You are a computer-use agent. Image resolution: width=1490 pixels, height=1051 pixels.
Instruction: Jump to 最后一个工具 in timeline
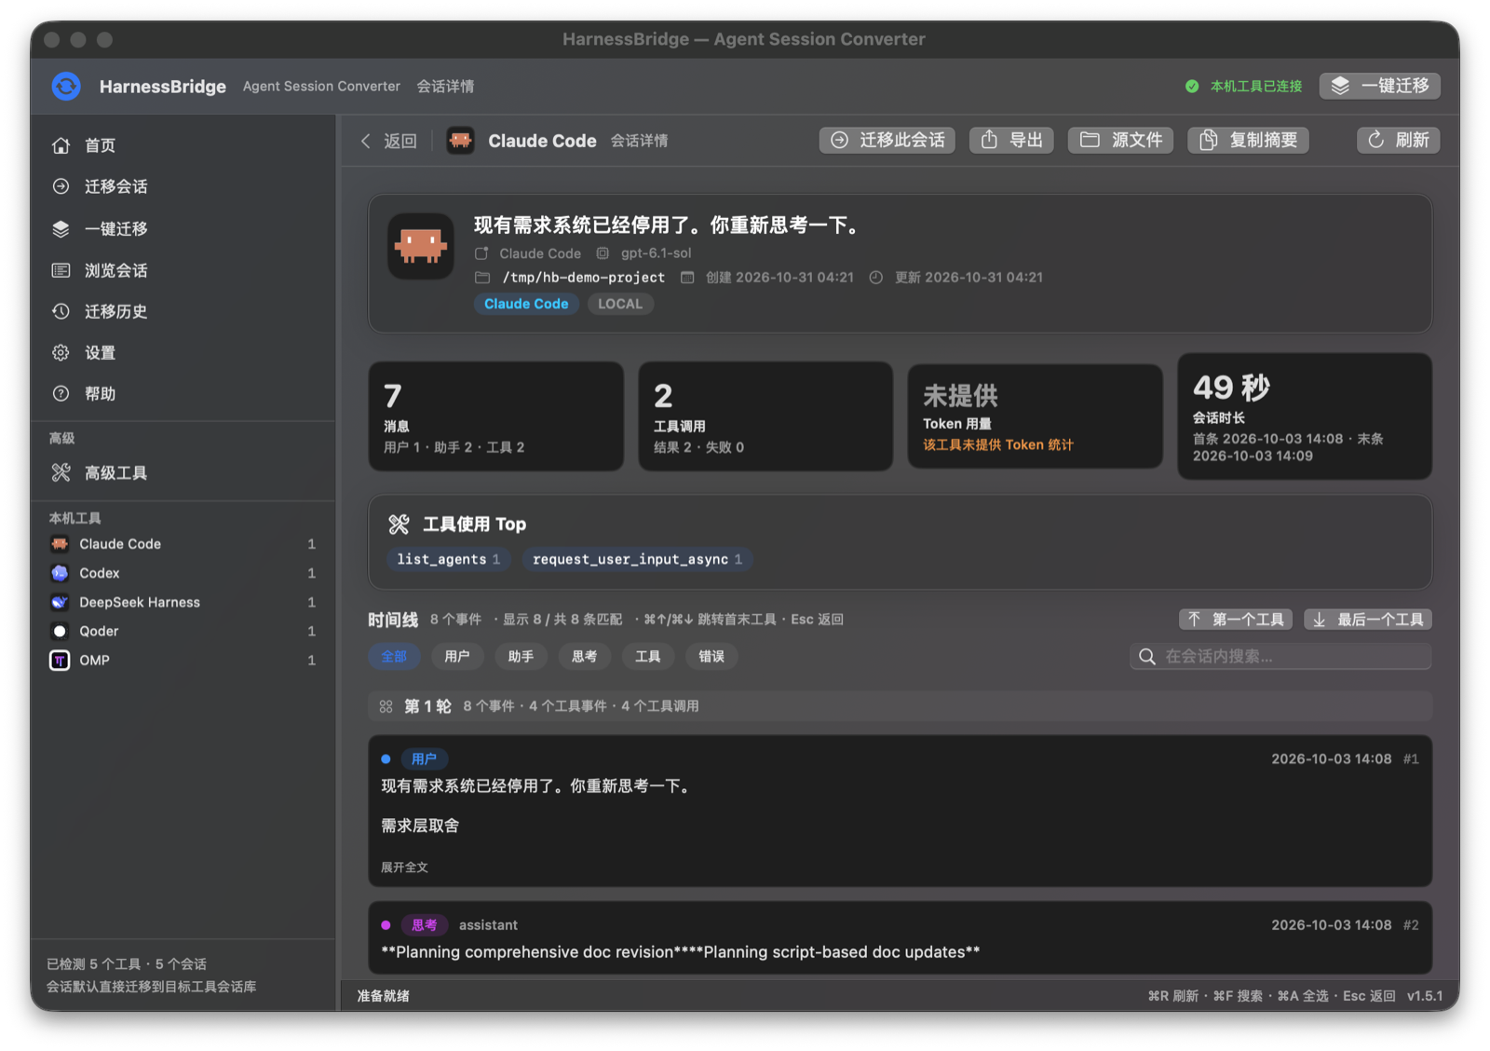[1368, 620]
